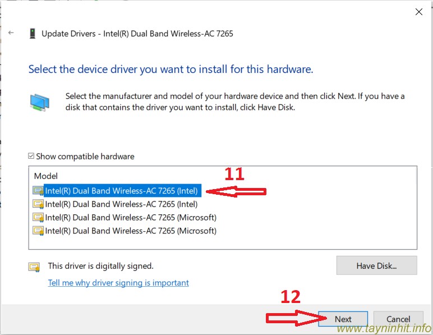Image resolution: width=433 pixels, height=335 pixels.
Task: Close the Update Drivers window
Action: (418, 12)
